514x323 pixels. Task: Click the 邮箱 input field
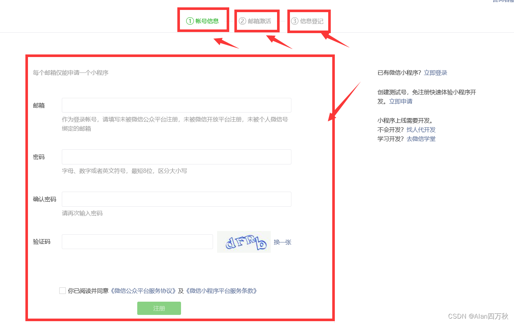click(177, 105)
